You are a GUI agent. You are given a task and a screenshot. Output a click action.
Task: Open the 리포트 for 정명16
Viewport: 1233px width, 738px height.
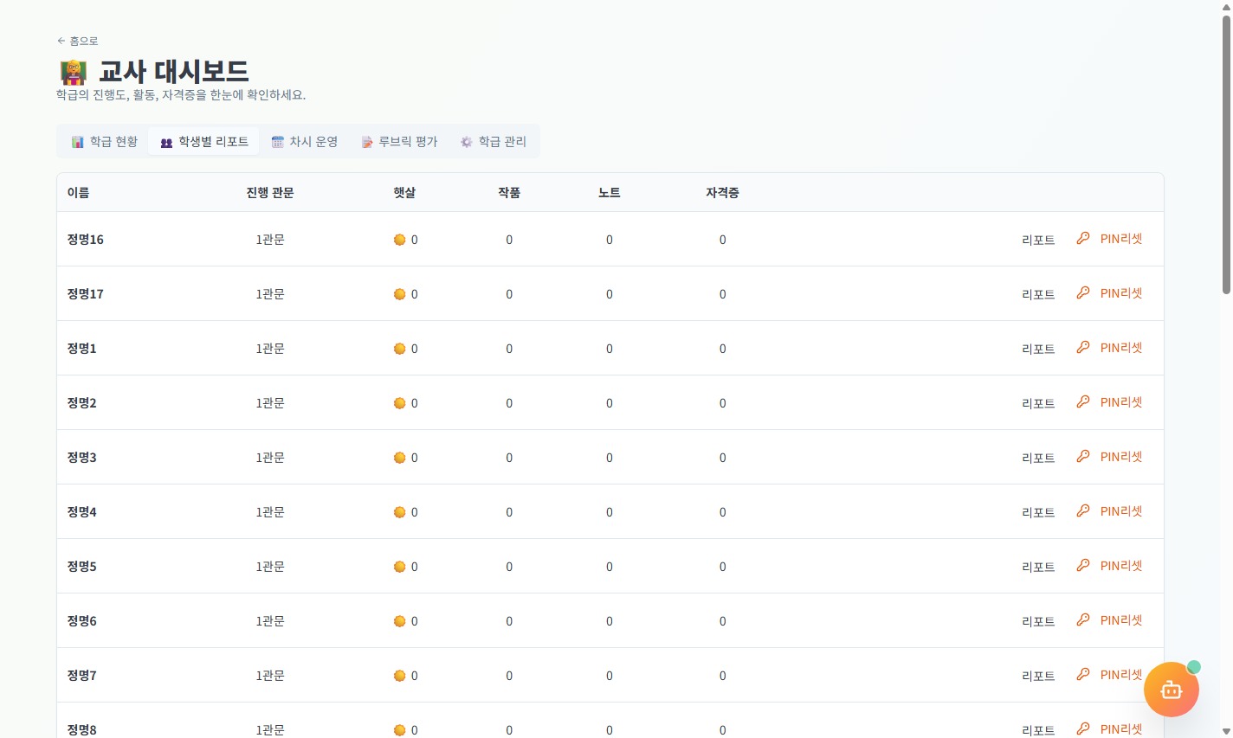pos(1038,240)
